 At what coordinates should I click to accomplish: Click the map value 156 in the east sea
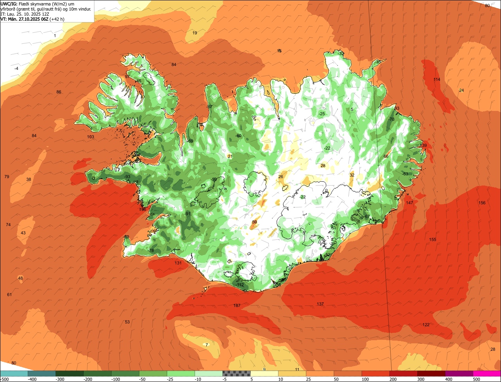(x=482, y=203)
